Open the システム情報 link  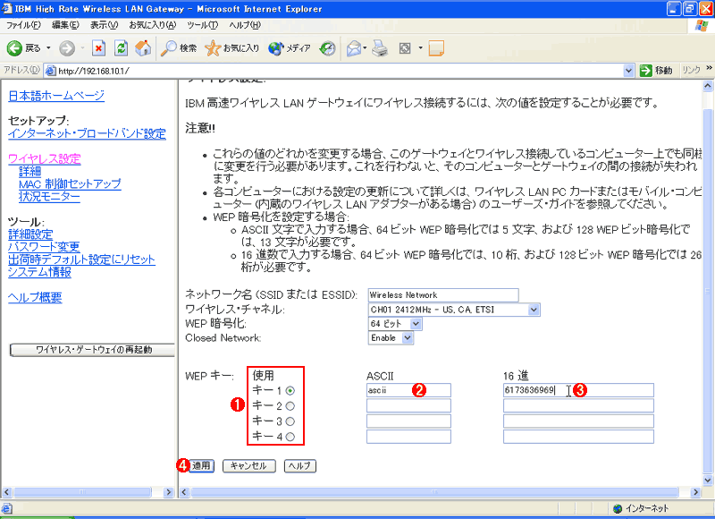pos(39,273)
